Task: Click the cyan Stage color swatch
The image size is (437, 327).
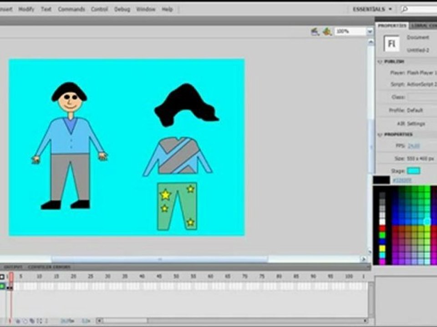Action: click(413, 171)
